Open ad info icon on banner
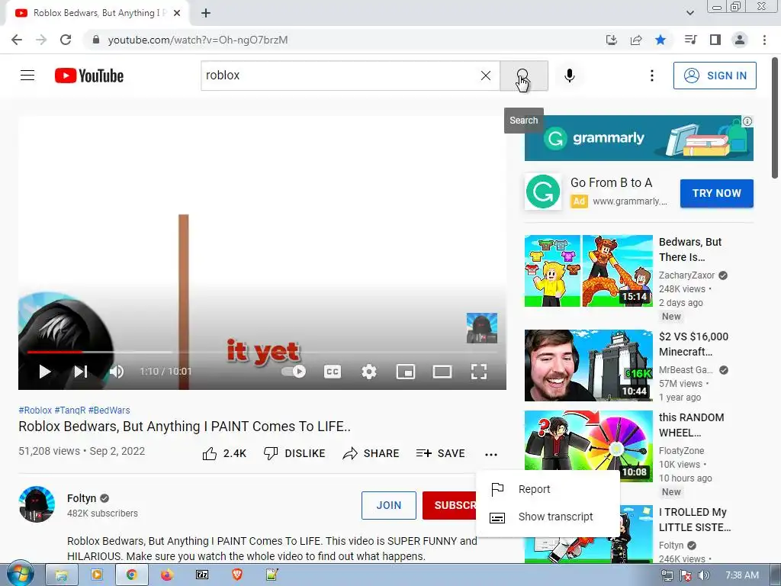 click(x=747, y=121)
